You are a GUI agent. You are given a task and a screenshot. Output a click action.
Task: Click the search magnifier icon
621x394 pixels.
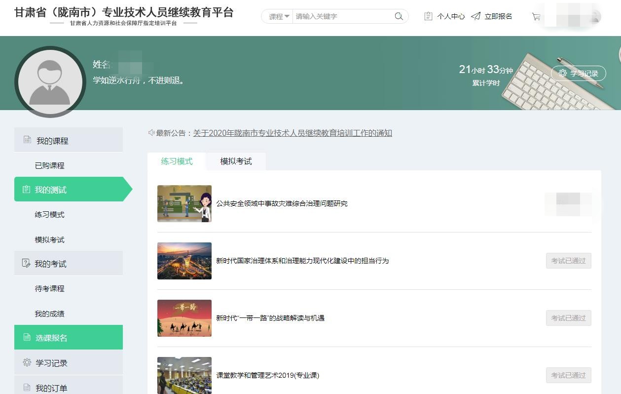[x=399, y=16]
